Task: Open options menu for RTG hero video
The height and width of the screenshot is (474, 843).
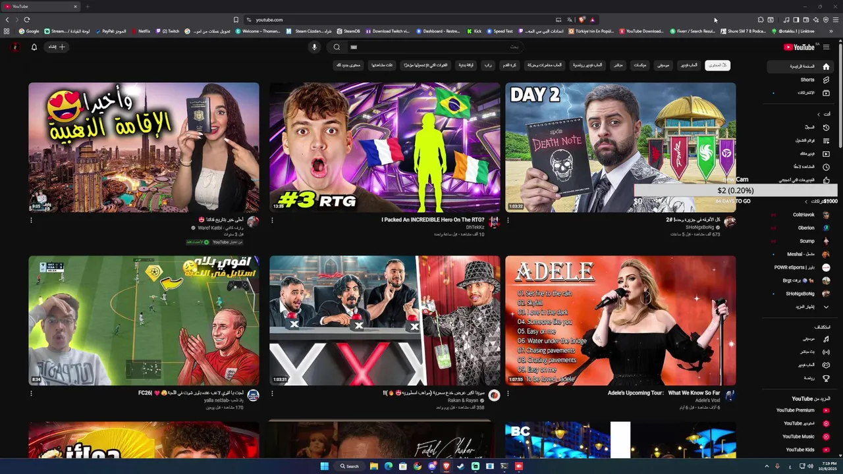Action: pyautogui.click(x=272, y=220)
